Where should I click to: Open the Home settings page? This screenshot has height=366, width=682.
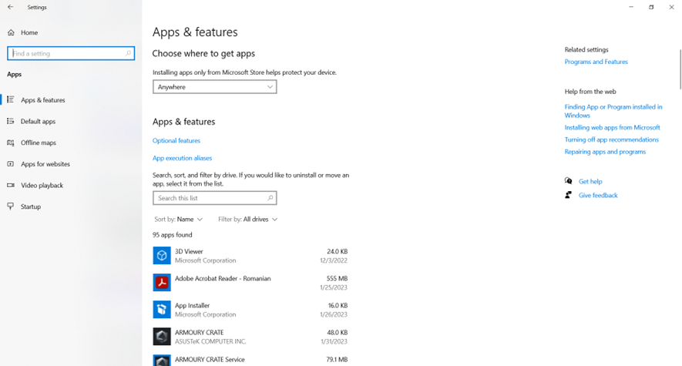(x=29, y=32)
